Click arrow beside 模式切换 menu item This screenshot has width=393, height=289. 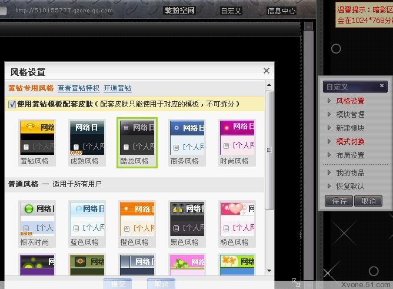tap(329, 141)
